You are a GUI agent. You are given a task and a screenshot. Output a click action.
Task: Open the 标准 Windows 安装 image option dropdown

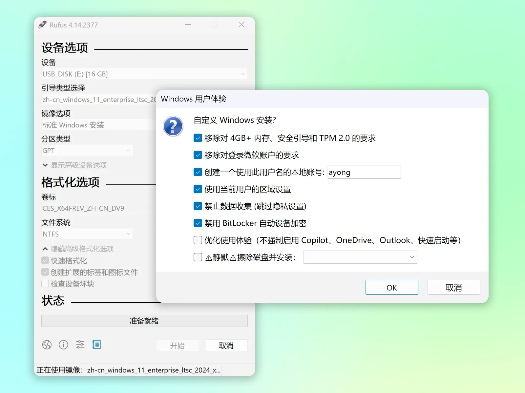tap(99, 125)
